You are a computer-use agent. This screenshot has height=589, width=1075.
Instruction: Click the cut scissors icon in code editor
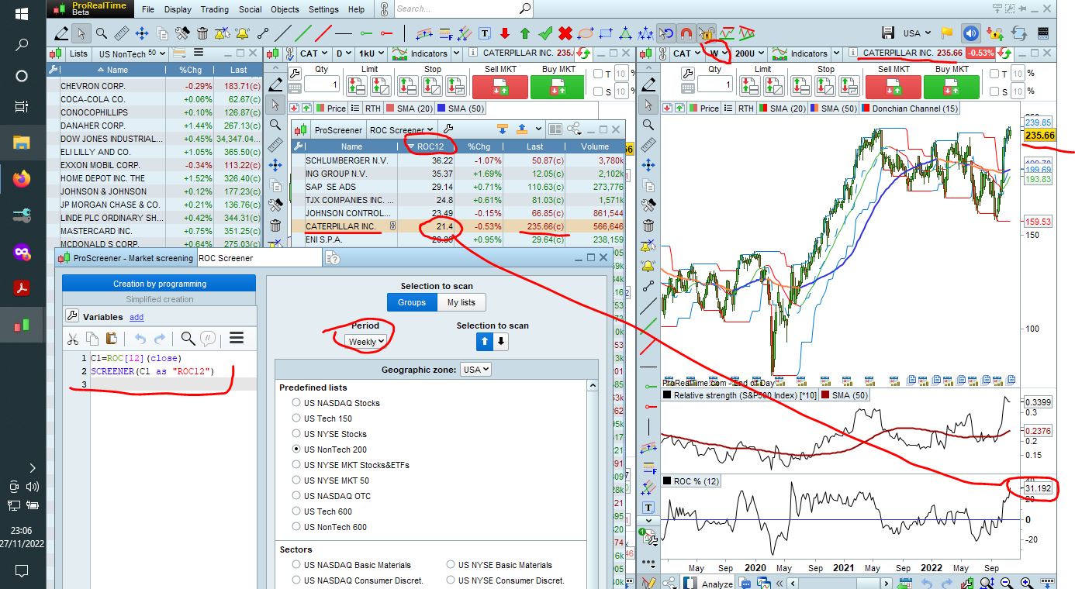pos(73,338)
